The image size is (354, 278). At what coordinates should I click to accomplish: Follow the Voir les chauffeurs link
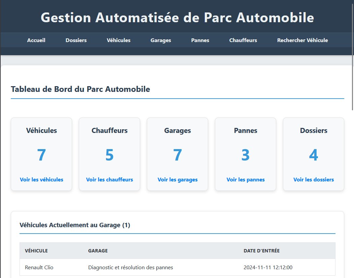pyautogui.click(x=109, y=180)
